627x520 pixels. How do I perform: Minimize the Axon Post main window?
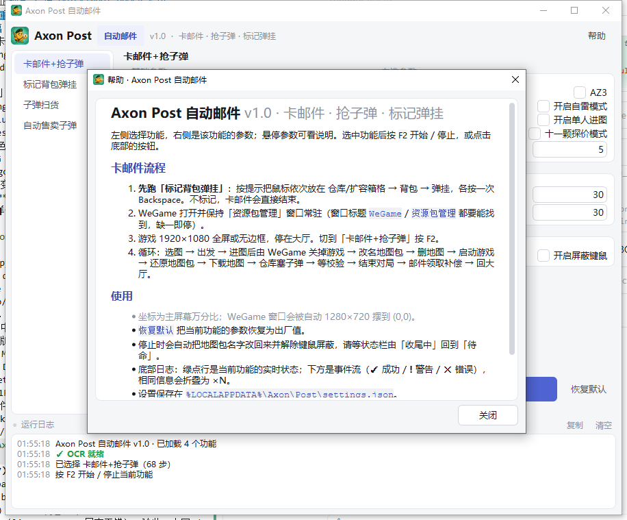pos(543,10)
